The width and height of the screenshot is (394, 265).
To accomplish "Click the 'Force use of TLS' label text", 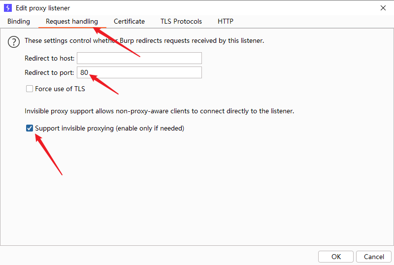I will pyautogui.click(x=60, y=89).
